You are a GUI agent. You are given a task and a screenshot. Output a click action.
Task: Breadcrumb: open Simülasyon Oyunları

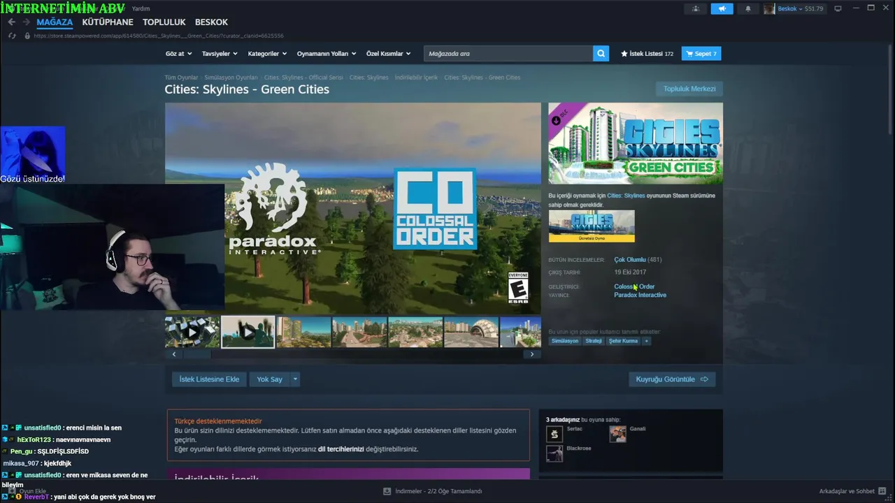coord(231,78)
